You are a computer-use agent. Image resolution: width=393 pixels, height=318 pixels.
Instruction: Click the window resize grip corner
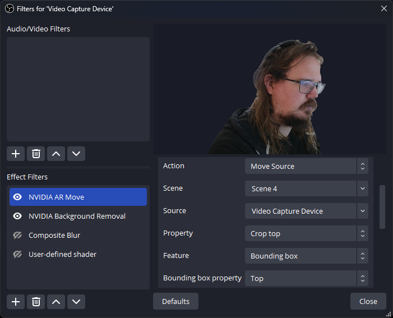point(389,314)
